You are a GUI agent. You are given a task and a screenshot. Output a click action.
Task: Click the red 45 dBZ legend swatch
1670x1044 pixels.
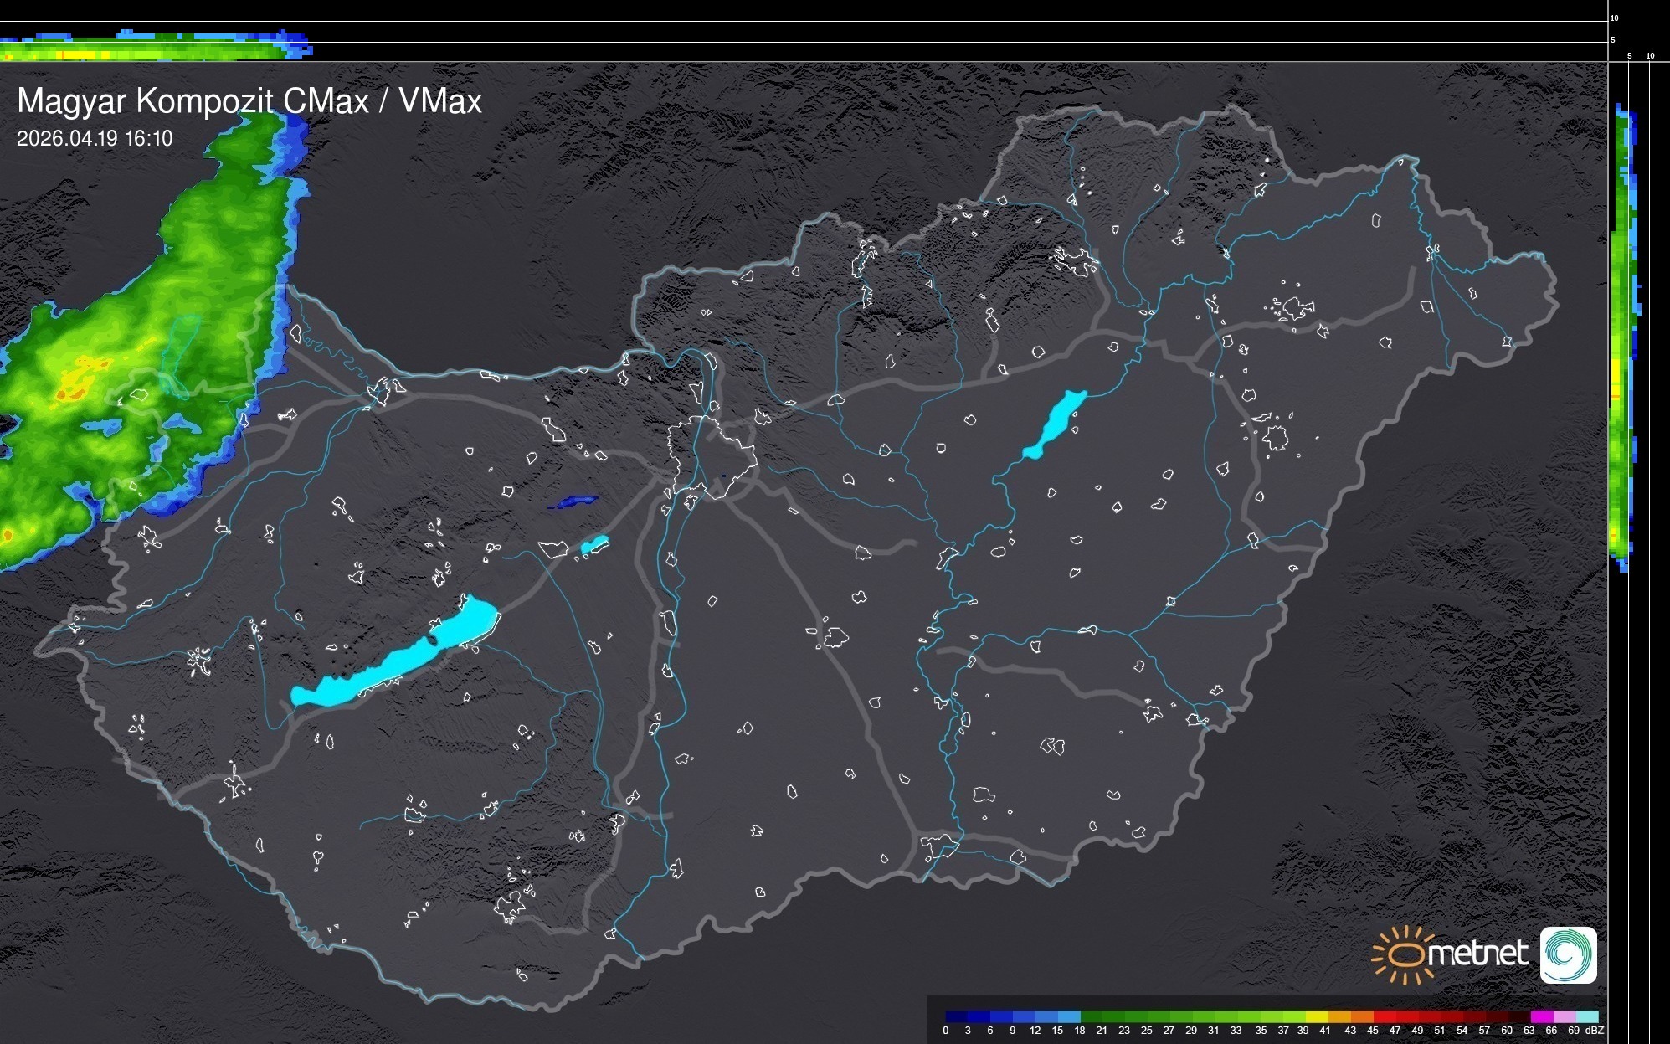(1384, 1016)
